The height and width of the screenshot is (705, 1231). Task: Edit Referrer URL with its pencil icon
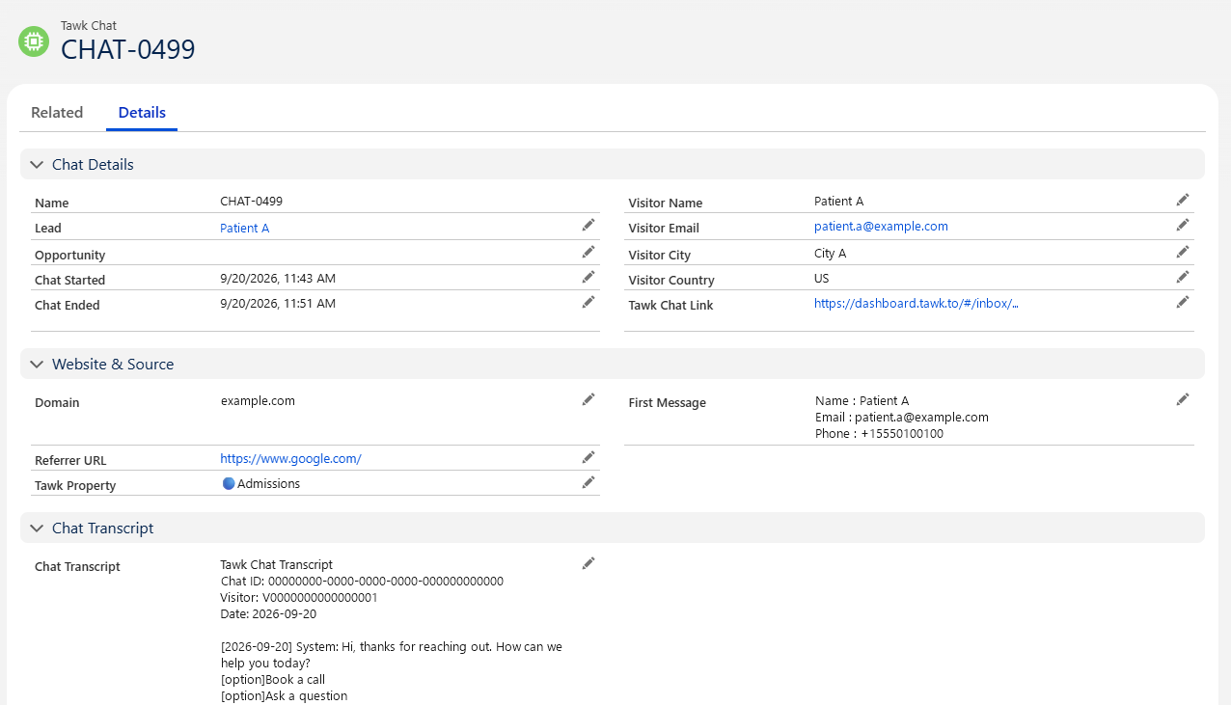coord(588,457)
